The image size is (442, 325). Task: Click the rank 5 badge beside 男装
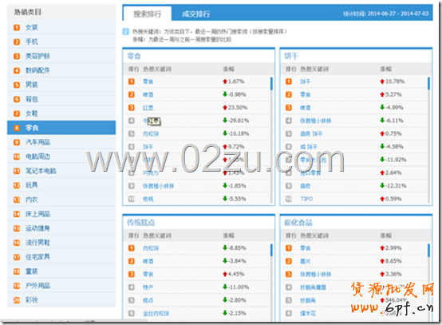click(17, 85)
